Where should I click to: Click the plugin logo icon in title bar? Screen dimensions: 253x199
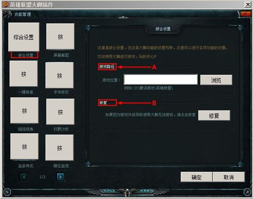point(5,5)
